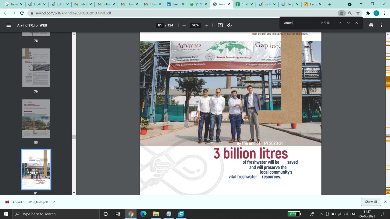
Task: Go to previous search match
Action: pos(340,23)
